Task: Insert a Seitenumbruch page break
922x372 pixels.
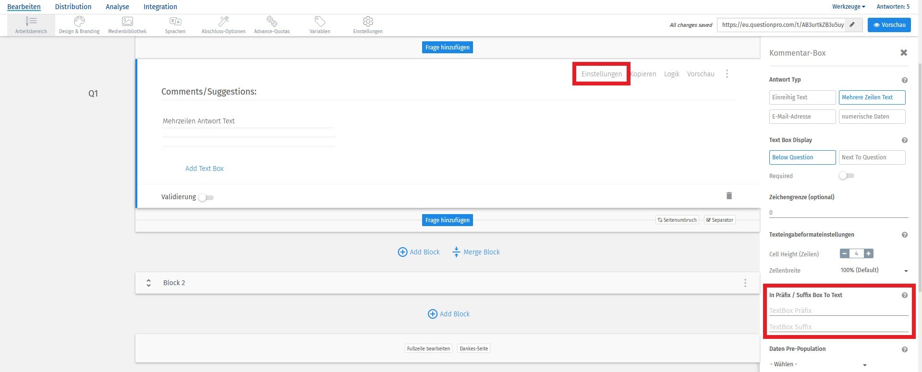Action: 677,220
